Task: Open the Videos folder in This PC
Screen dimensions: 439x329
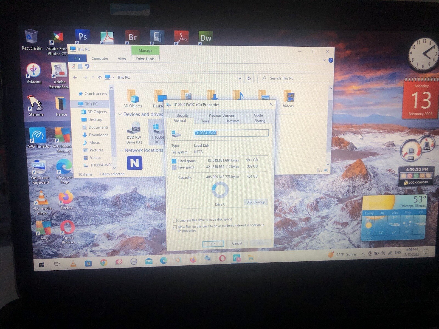Action: [288, 99]
